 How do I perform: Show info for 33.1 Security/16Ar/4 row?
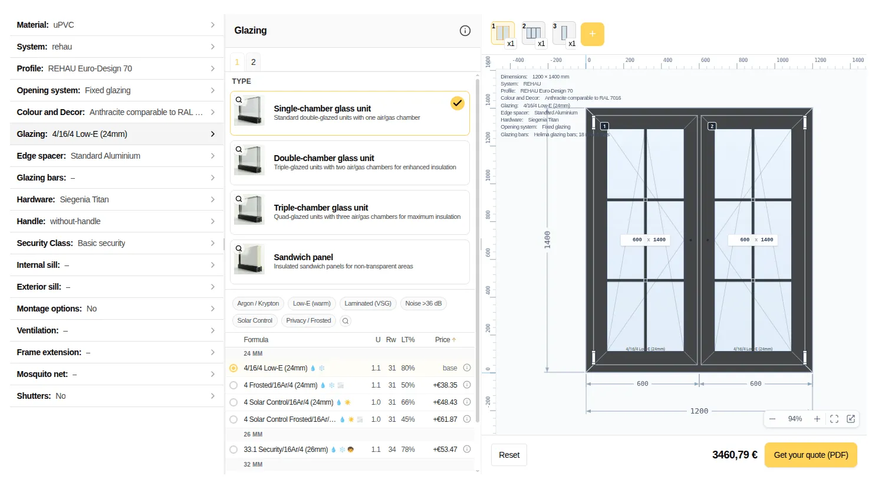467,449
